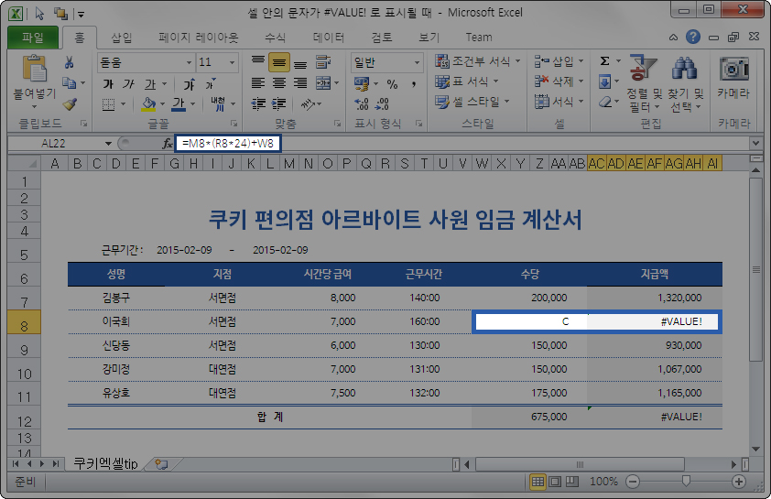Switch to Page Break Preview

pyautogui.click(x=571, y=482)
